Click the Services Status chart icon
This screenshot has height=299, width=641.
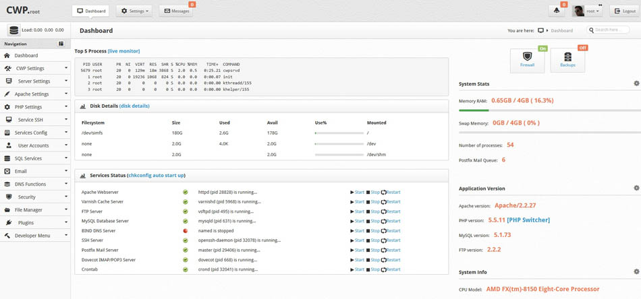point(83,175)
